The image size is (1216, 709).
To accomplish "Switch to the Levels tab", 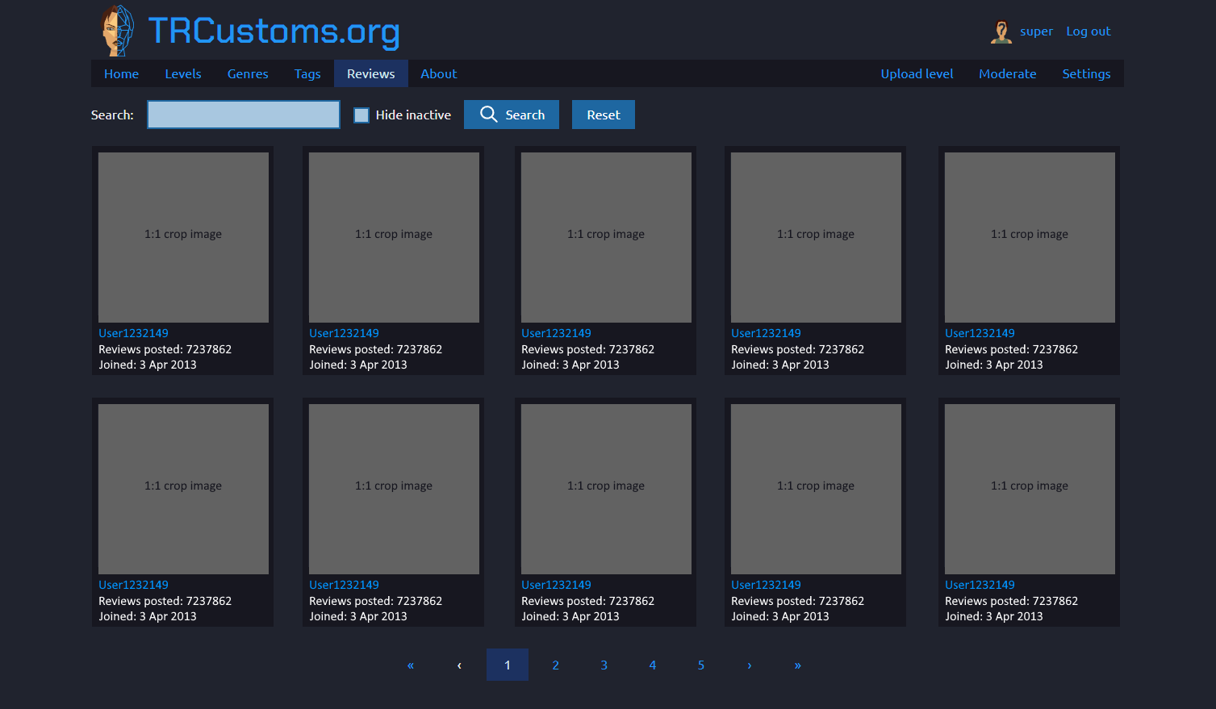I will click(x=182, y=73).
